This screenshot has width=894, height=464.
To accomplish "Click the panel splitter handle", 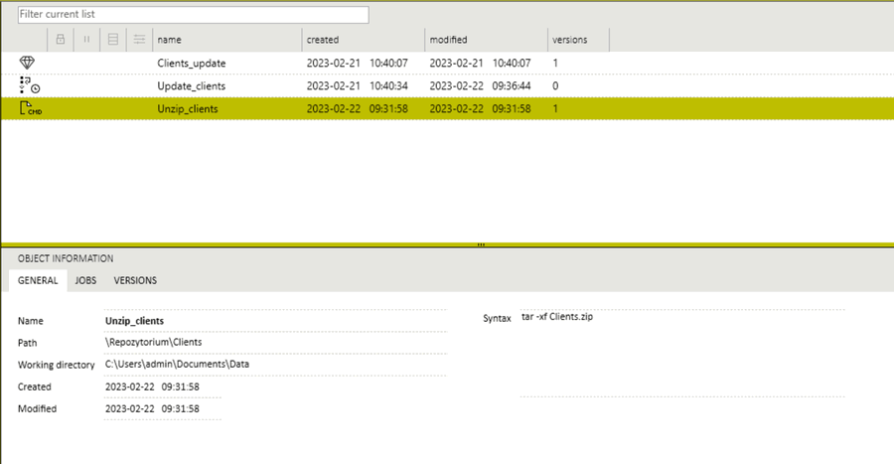I will tap(481, 244).
